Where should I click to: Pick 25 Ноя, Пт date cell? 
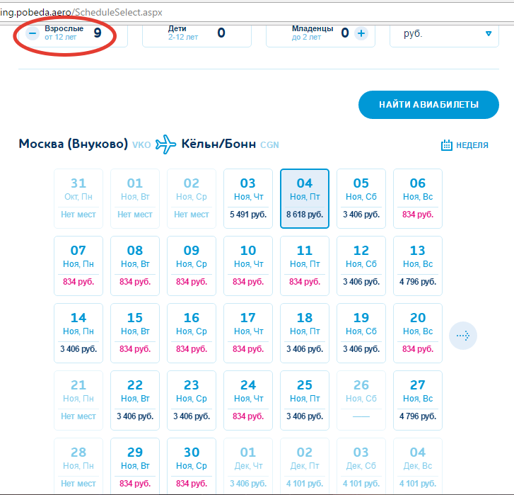click(x=305, y=400)
